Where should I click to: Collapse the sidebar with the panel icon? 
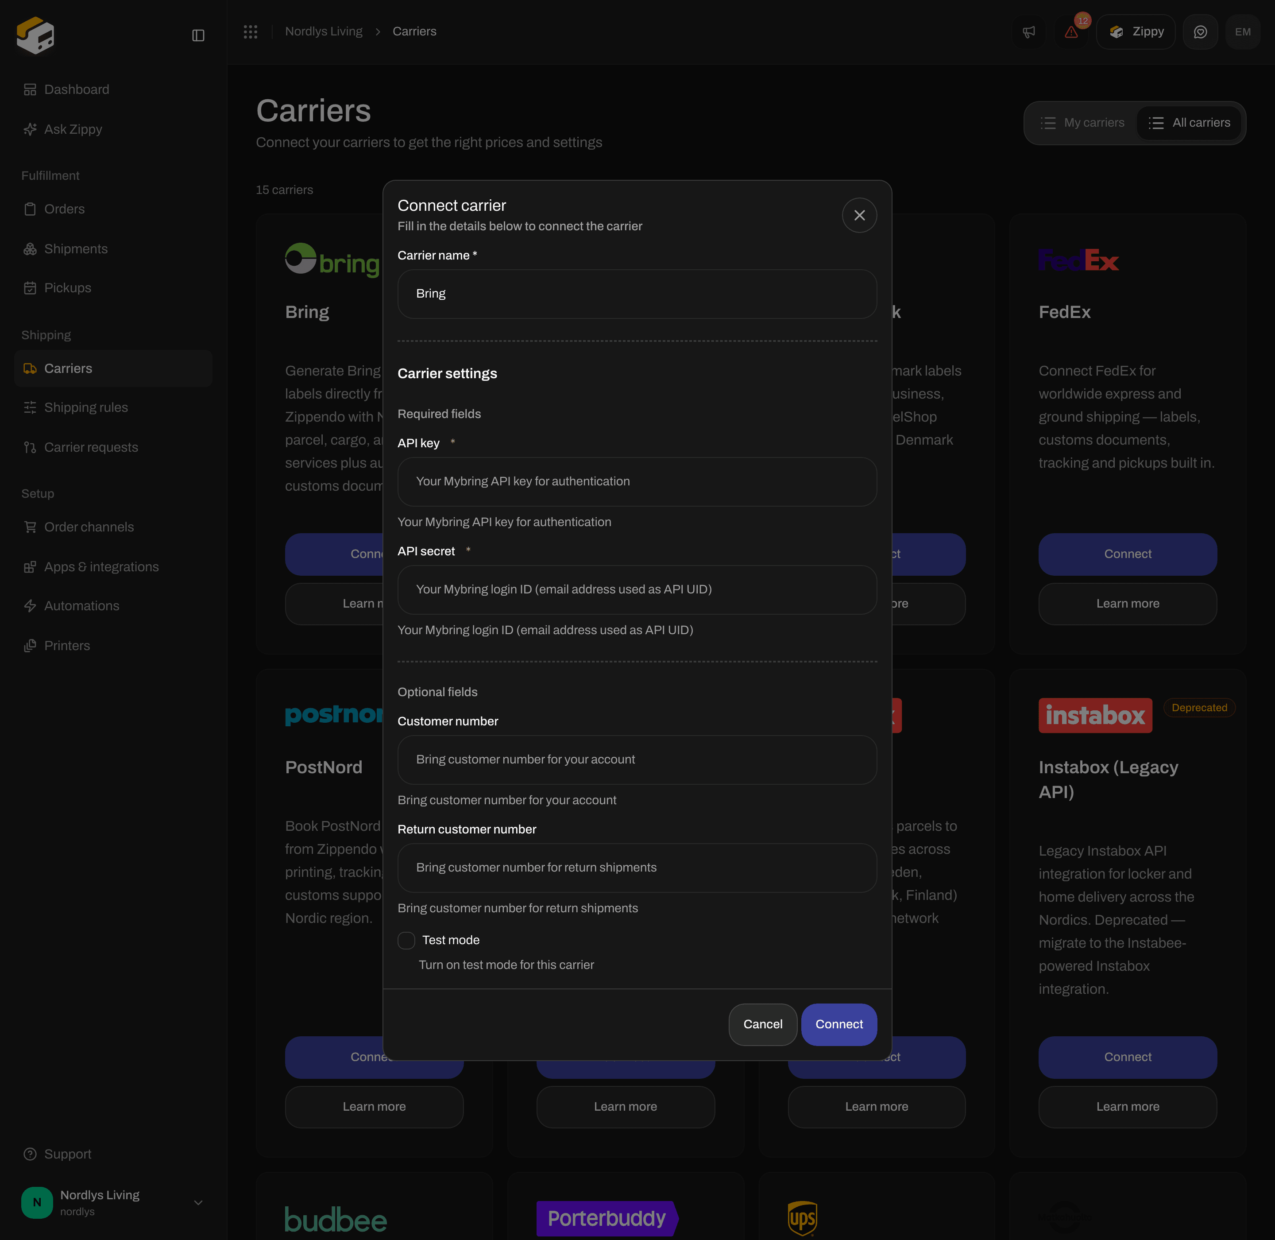[x=198, y=35]
